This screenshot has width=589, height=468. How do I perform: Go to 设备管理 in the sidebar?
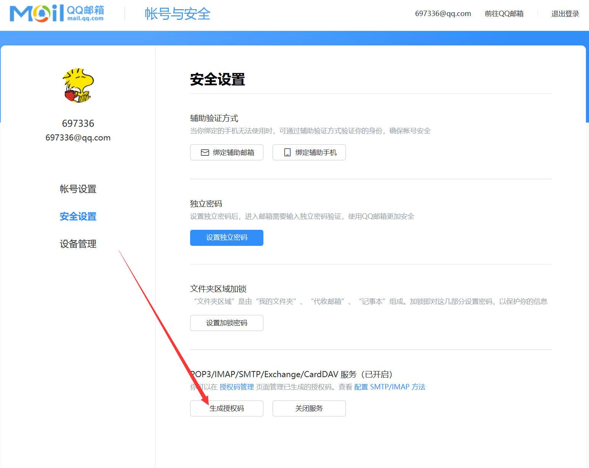78,244
